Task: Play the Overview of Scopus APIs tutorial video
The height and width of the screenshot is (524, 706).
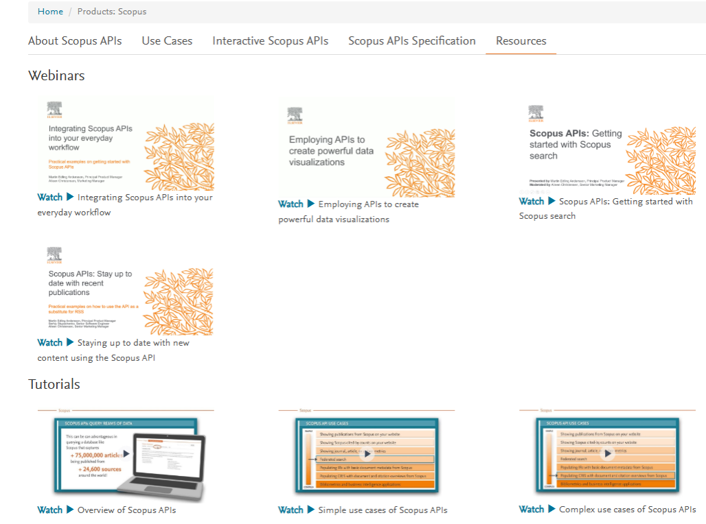Action: pyautogui.click(x=126, y=454)
